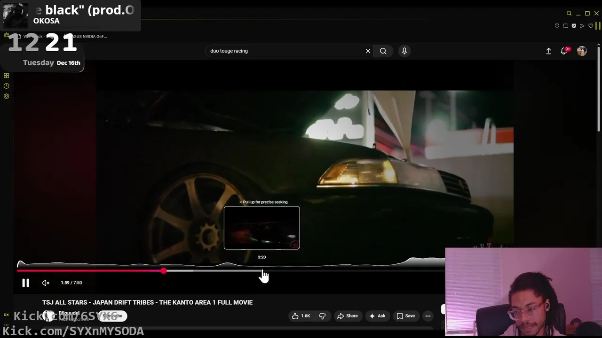Click the page's vertical scrollbar
The width and height of the screenshot is (602, 338).
[599, 89]
